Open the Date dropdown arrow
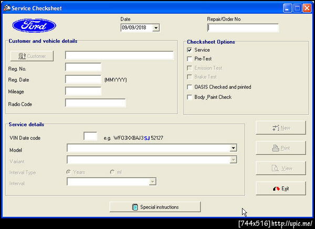Viewport: 315px width, 229px height. [x=156, y=28]
